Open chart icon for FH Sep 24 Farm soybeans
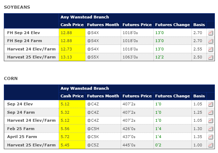 [210, 41]
